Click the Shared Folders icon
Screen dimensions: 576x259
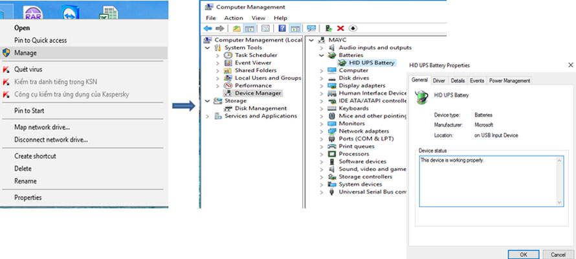click(228, 70)
